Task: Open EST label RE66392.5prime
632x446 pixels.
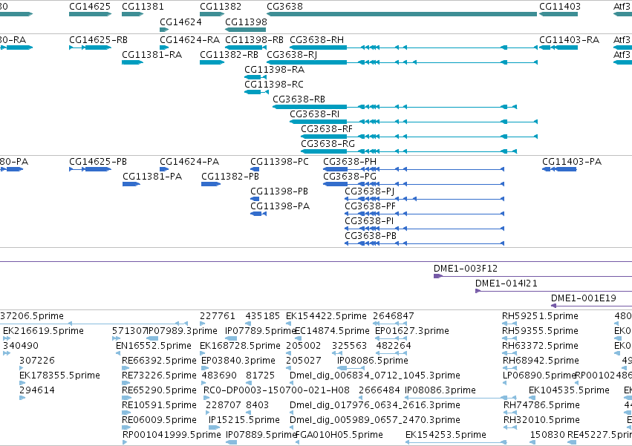Action: point(159,361)
